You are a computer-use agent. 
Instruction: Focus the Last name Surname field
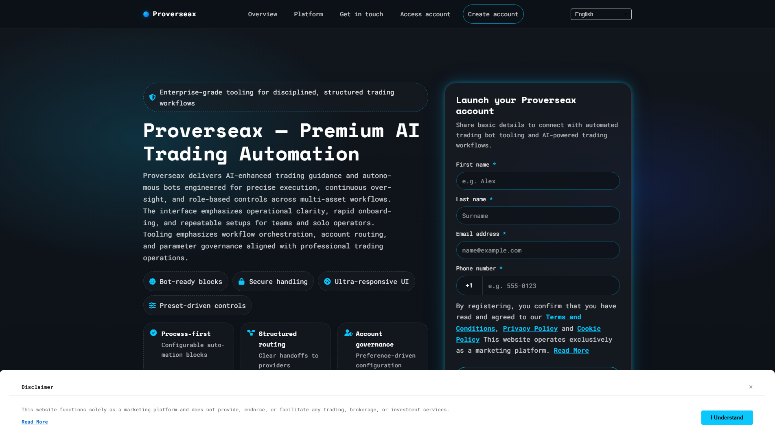click(538, 215)
